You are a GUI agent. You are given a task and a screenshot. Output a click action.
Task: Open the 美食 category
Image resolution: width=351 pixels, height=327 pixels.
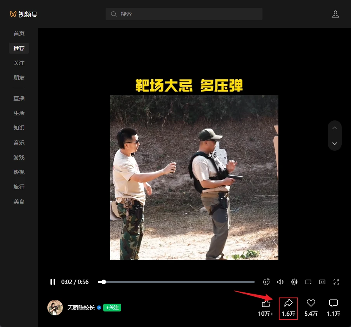click(x=19, y=202)
